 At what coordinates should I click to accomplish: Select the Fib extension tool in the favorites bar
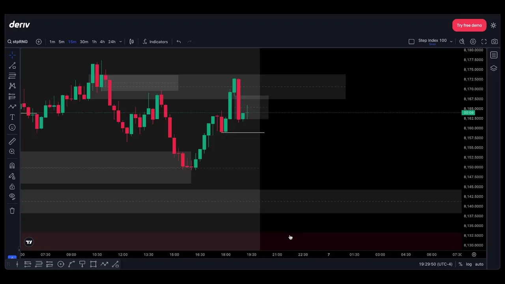tap(49, 264)
